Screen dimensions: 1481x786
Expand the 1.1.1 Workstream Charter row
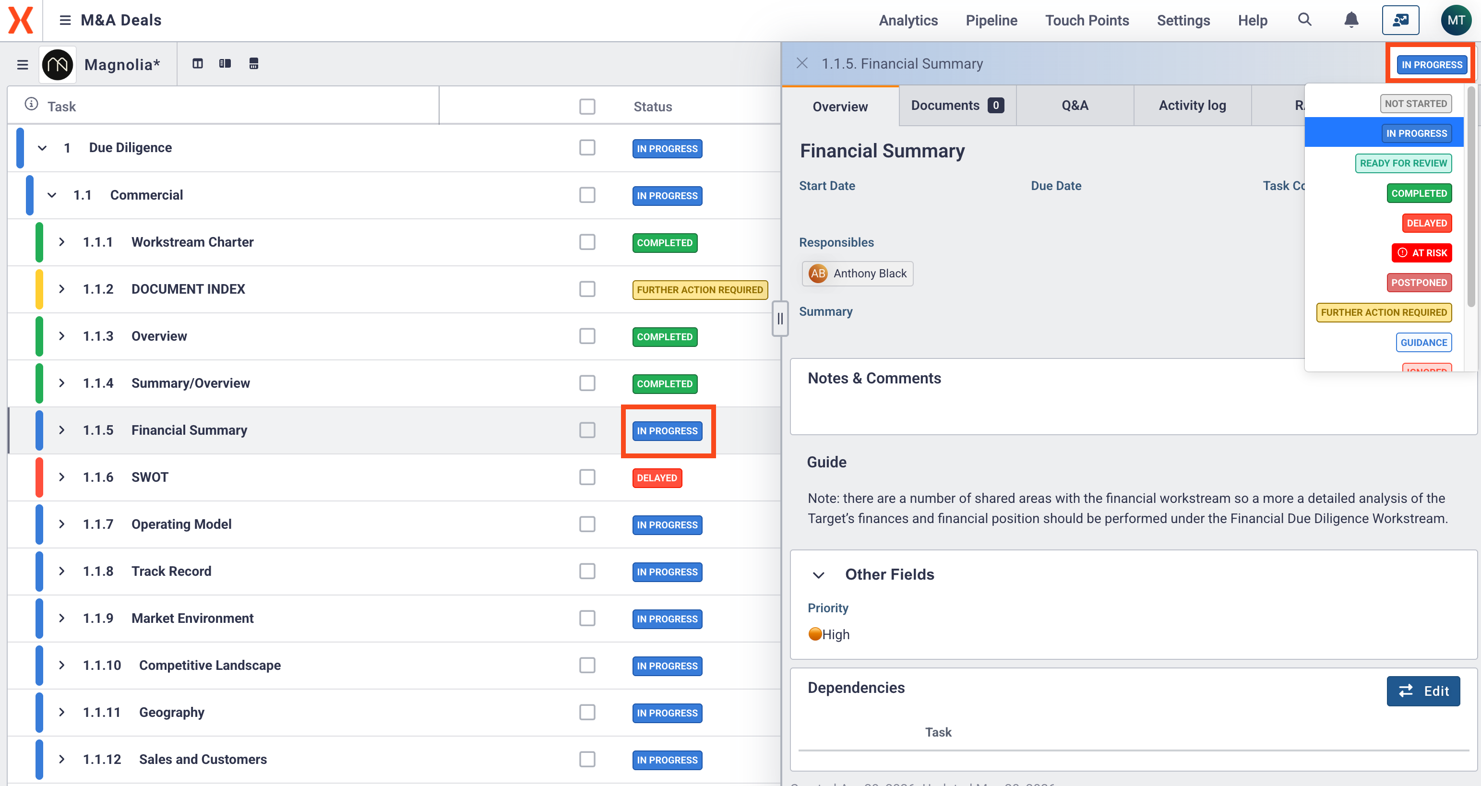(61, 242)
